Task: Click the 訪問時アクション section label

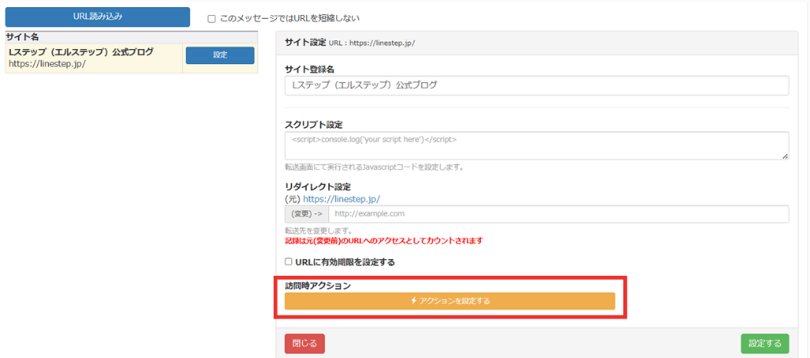Action: tap(317, 285)
